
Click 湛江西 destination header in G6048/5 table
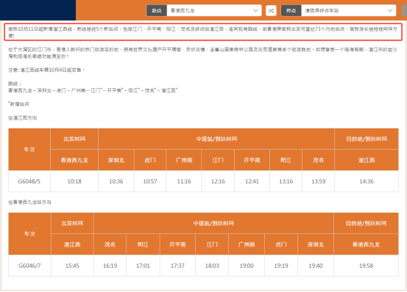pyautogui.click(x=367, y=160)
